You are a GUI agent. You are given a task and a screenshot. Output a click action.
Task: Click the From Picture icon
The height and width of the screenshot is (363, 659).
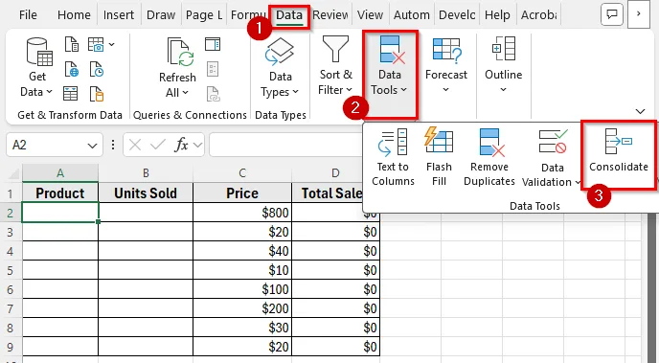[x=96, y=44]
